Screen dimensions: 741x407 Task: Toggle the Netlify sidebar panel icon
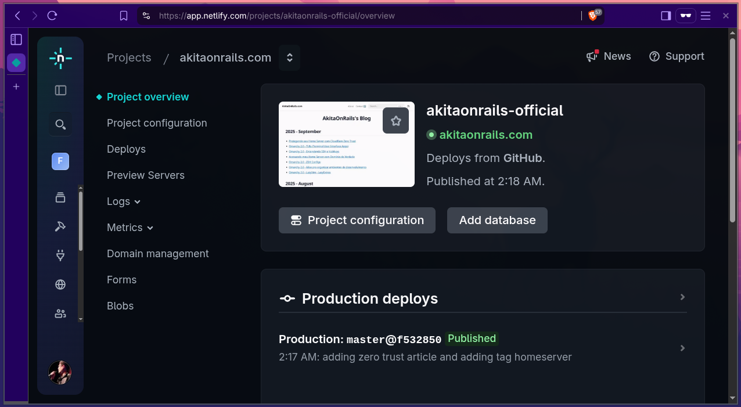[x=60, y=90]
